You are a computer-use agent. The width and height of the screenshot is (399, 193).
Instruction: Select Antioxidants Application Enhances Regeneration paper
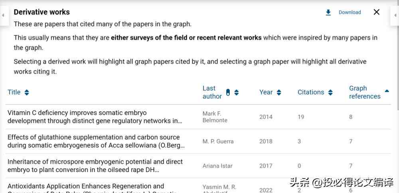(x=198, y=186)
